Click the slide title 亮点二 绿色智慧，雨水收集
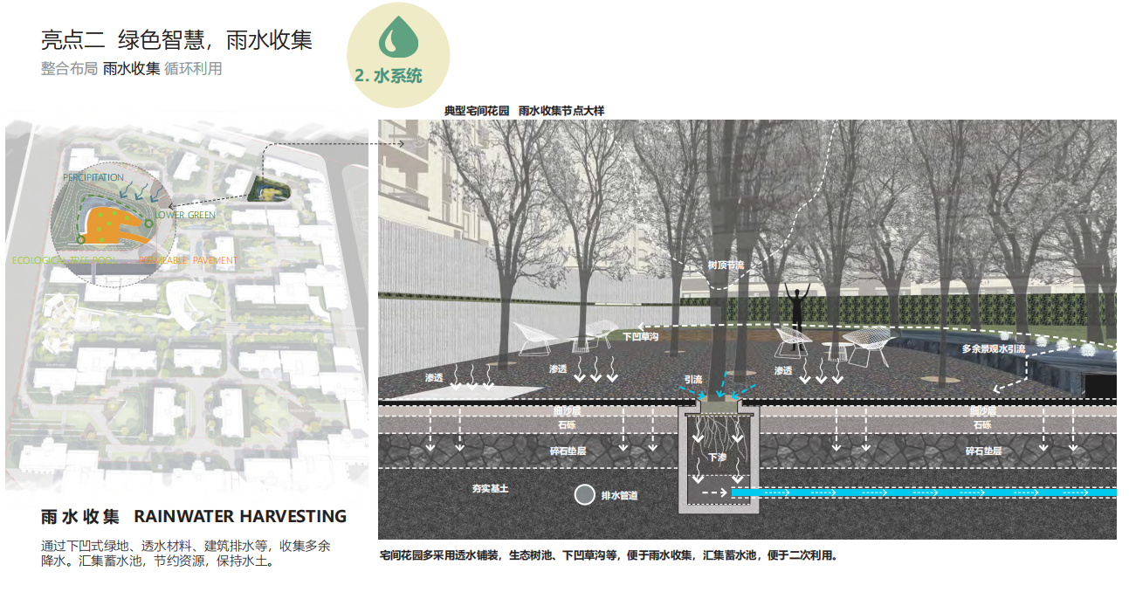Viewport: 1129px width, 599px height. click(x=177, y=39)
